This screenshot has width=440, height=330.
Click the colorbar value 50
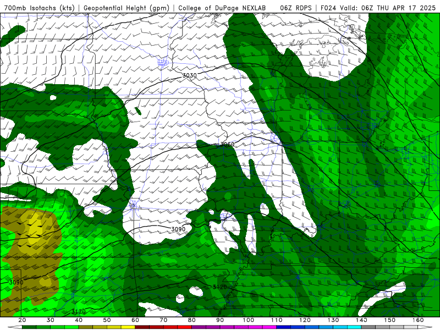coord(107,320)
